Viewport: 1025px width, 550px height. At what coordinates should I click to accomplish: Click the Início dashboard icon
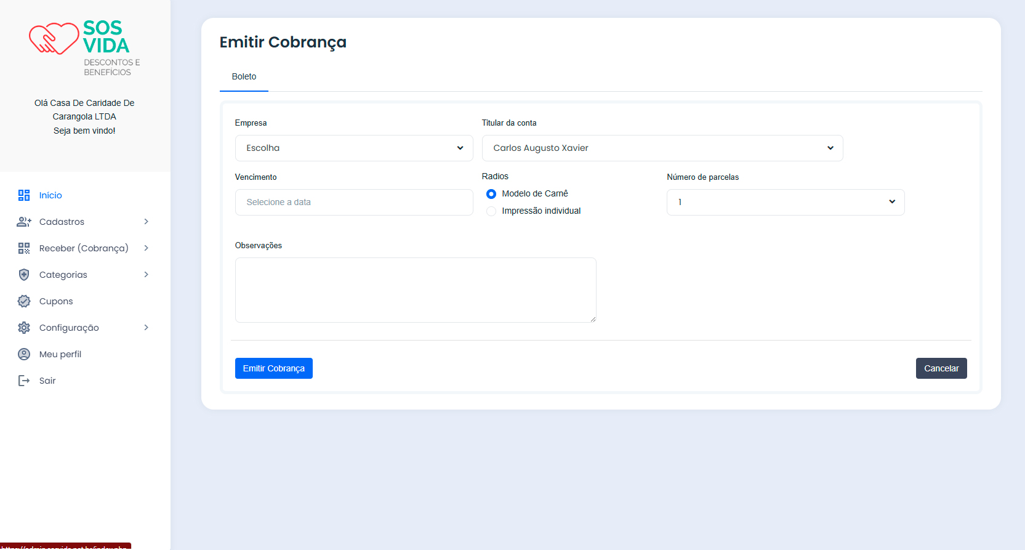tap(24, 195)
